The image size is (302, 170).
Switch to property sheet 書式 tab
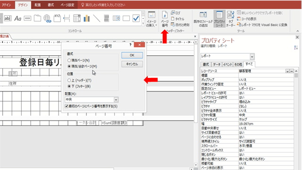[x=206, y=65]
